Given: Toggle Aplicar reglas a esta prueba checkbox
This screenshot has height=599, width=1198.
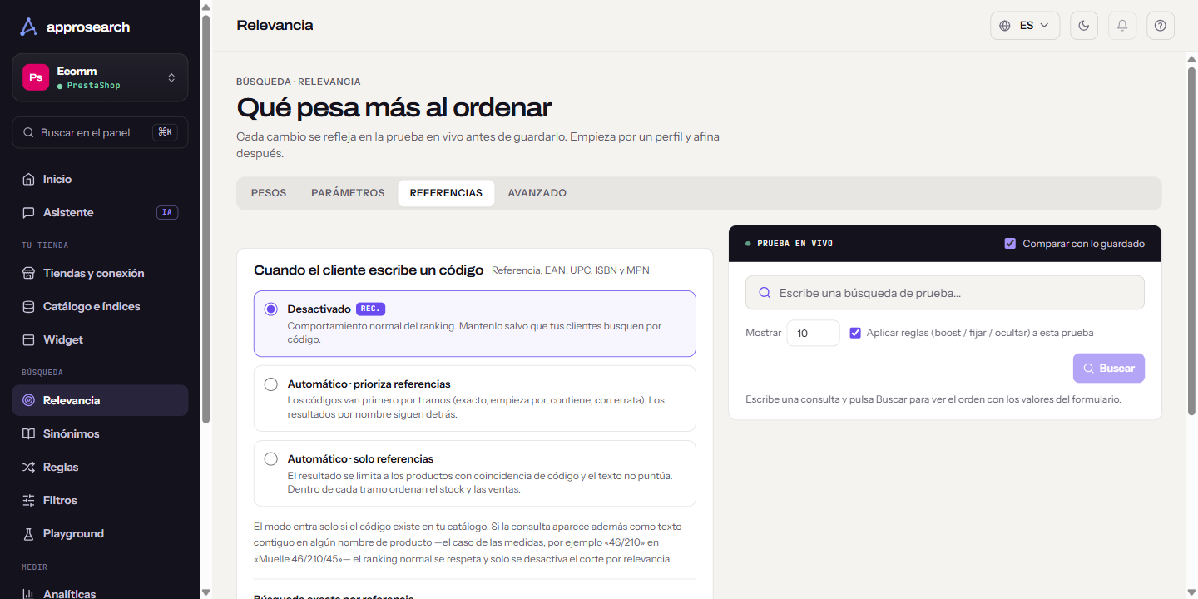Looking at the screenshot, I should [x=855, y=333].
